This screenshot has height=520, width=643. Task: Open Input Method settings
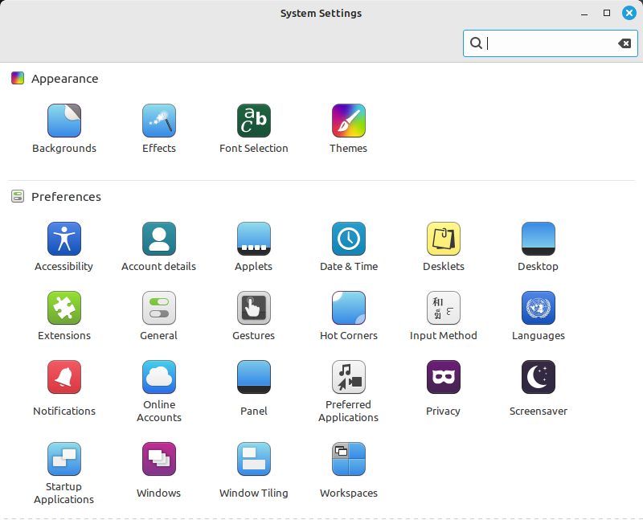443,314
